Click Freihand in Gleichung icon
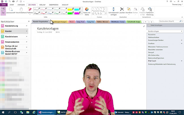 coord(150,11)
